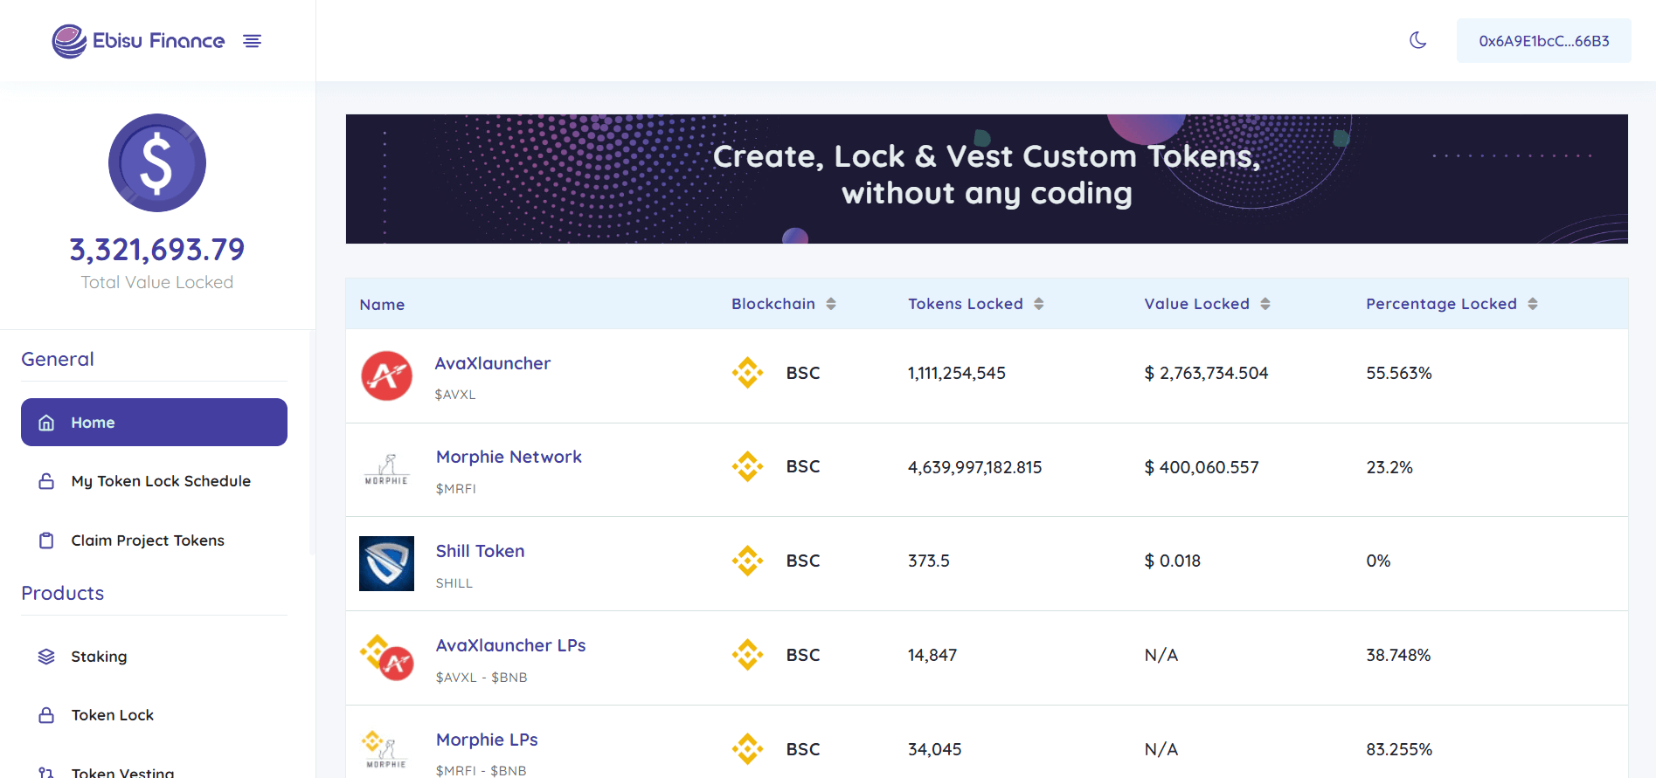Open My Token Lock Schedule
Viewport: 1656px width, 778px height.
coord(161,481)
